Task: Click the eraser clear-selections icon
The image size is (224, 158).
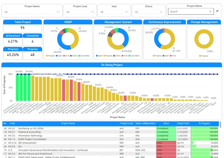Action: tap(217, 11)
